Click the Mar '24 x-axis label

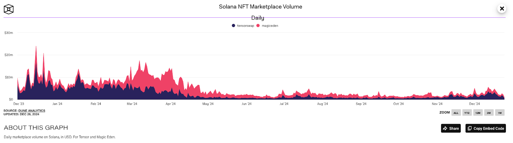tap(132, 104)
